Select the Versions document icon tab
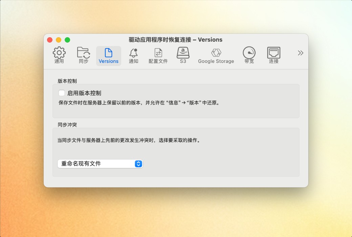 point(109,56)
